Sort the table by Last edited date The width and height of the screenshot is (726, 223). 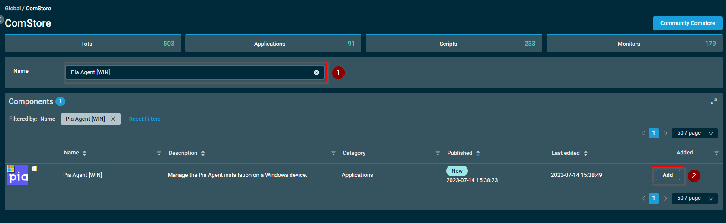pyautogui.click(x=585, y=153)
